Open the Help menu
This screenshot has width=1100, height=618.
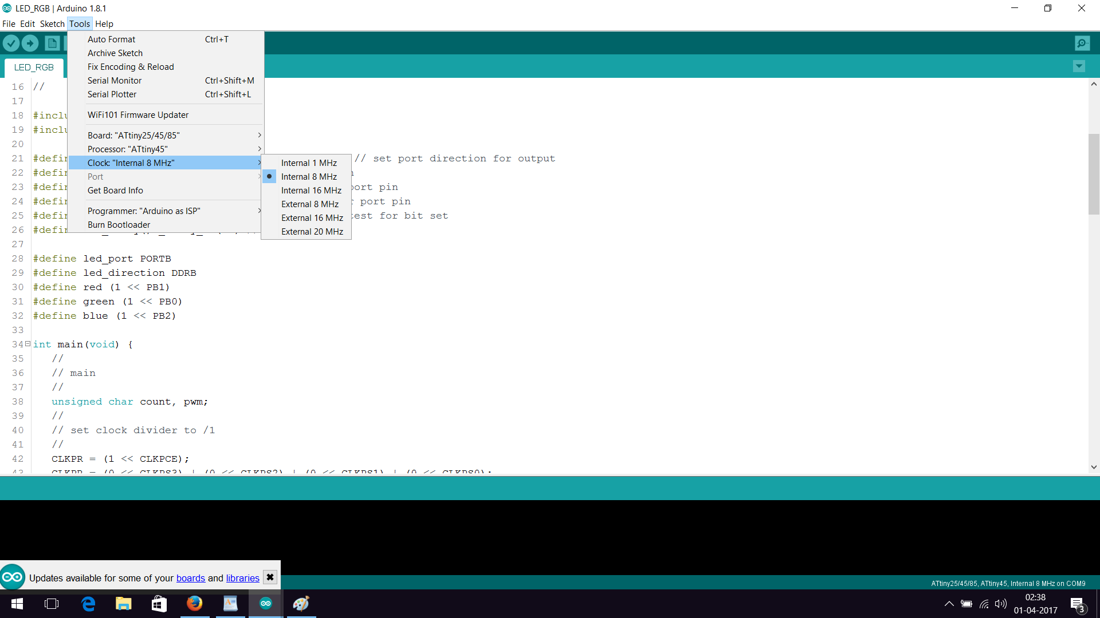(104, 24)
